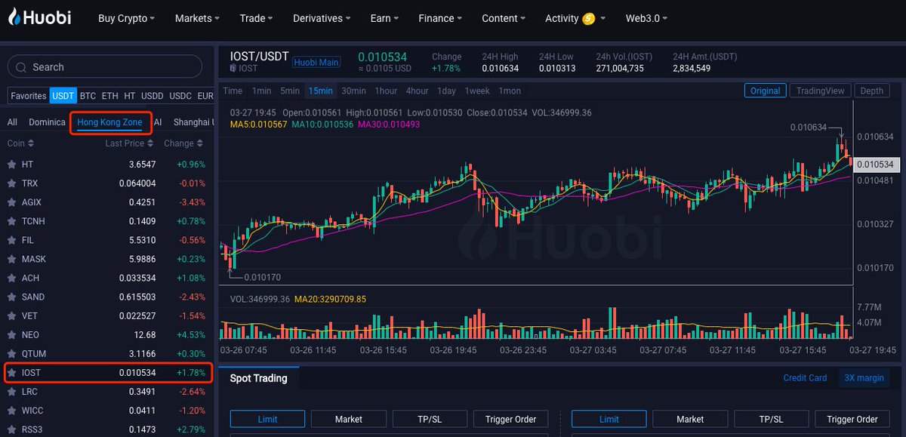Open the Buy Crypto dropdown menu
The image size is (906, 437).
tap(127, 18)
